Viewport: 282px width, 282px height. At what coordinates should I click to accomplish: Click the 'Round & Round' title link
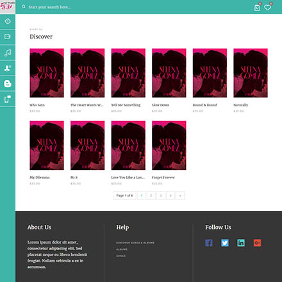[205, 105]
